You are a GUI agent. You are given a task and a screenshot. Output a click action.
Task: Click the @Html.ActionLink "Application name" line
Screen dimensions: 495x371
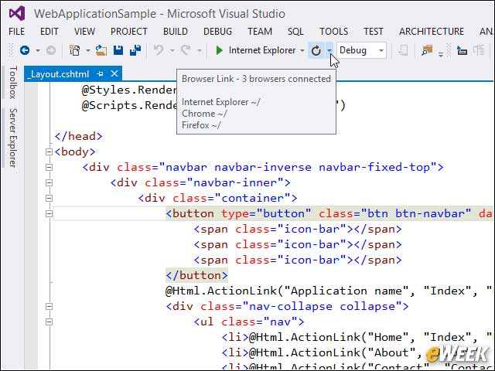(x=328, y=291)
